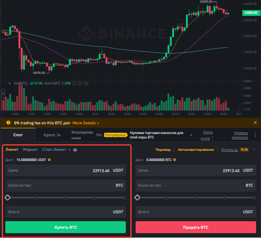
Task: Expand the left chart drawing toolbar arrow
Action: point(3,94)
